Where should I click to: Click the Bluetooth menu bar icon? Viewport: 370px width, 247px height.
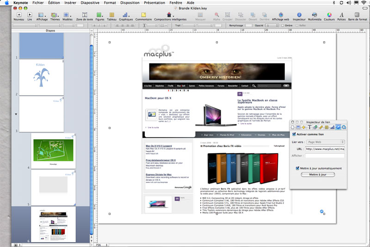click(x=333, y=3)
